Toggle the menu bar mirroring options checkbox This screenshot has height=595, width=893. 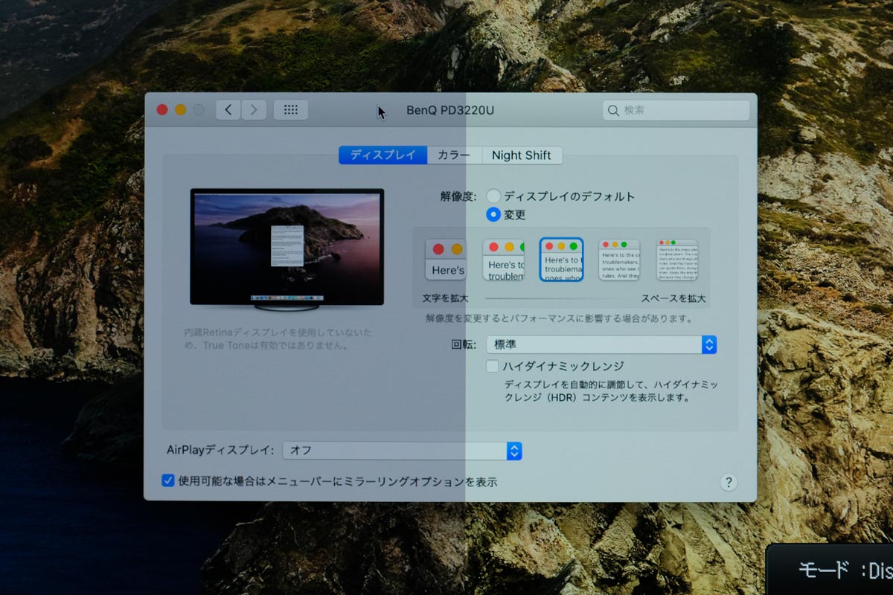[168, 480]
